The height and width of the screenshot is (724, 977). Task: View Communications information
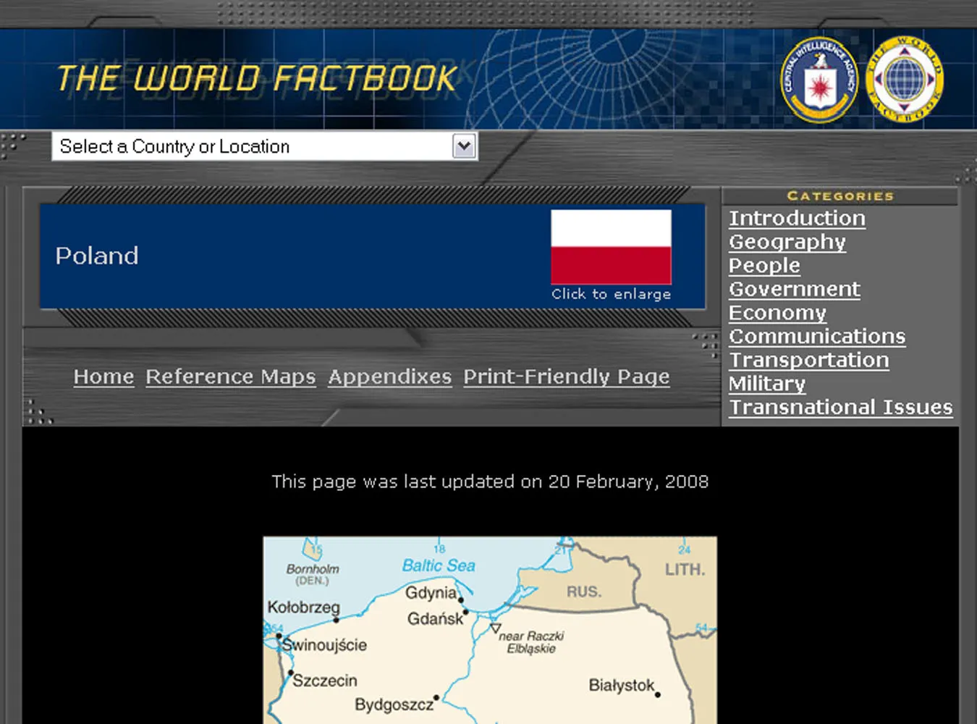817,336
